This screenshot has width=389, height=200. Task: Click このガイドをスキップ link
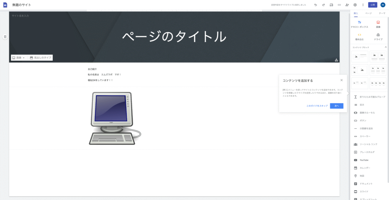317,106
